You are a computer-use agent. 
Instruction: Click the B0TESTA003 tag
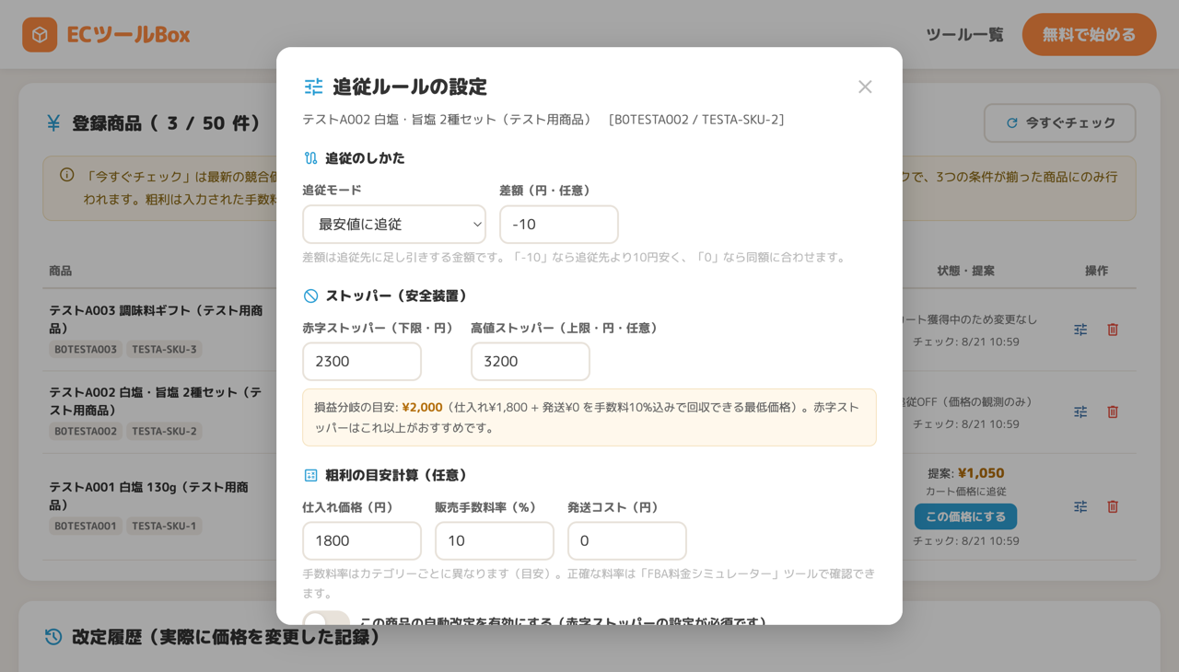86,350
